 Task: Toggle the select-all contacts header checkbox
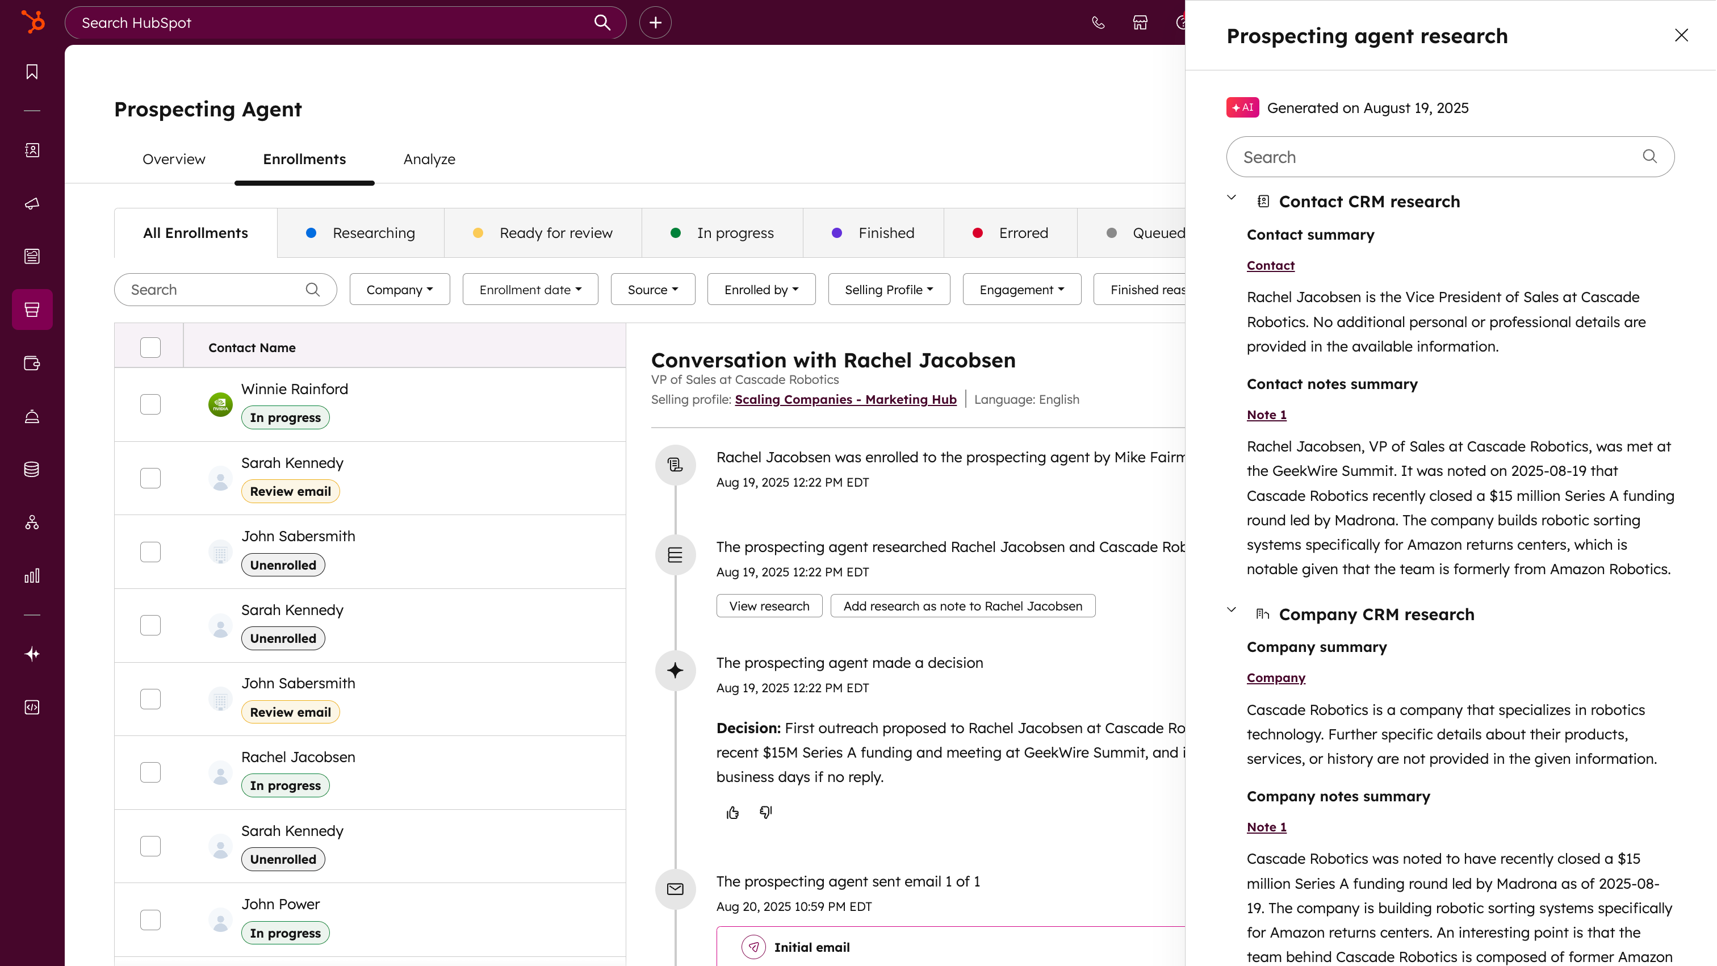(150, 348)
